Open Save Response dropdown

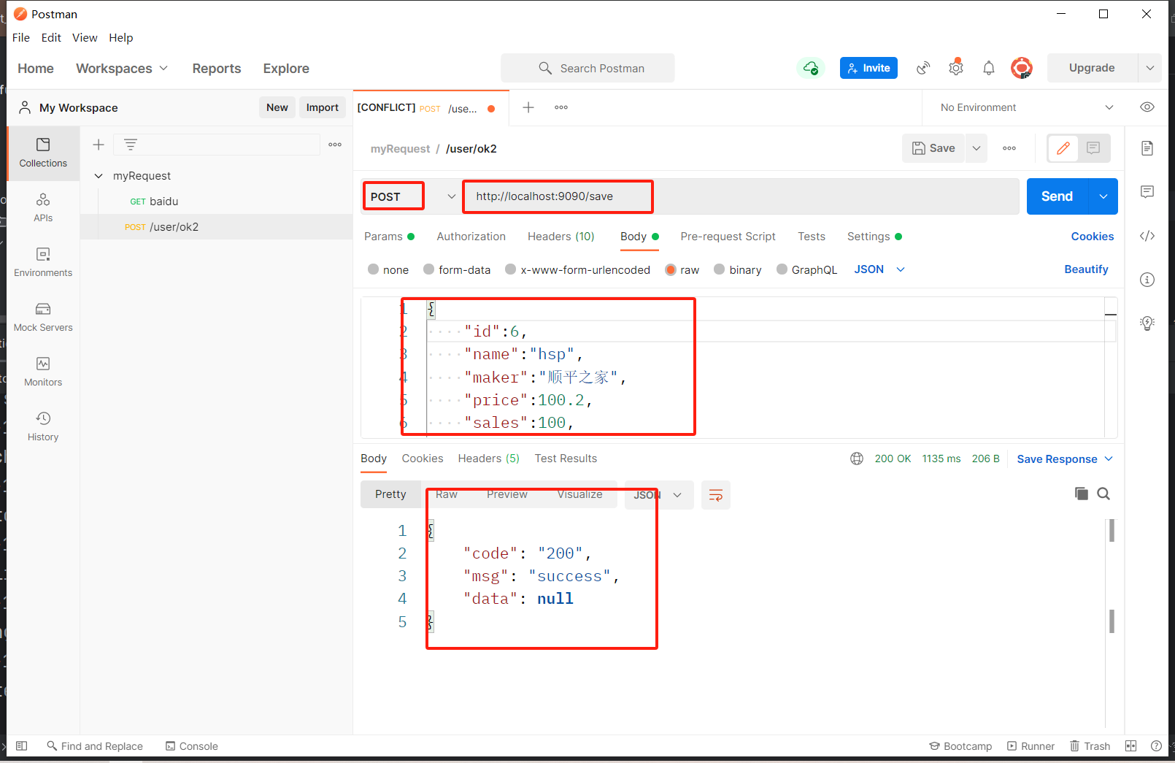1065,459
